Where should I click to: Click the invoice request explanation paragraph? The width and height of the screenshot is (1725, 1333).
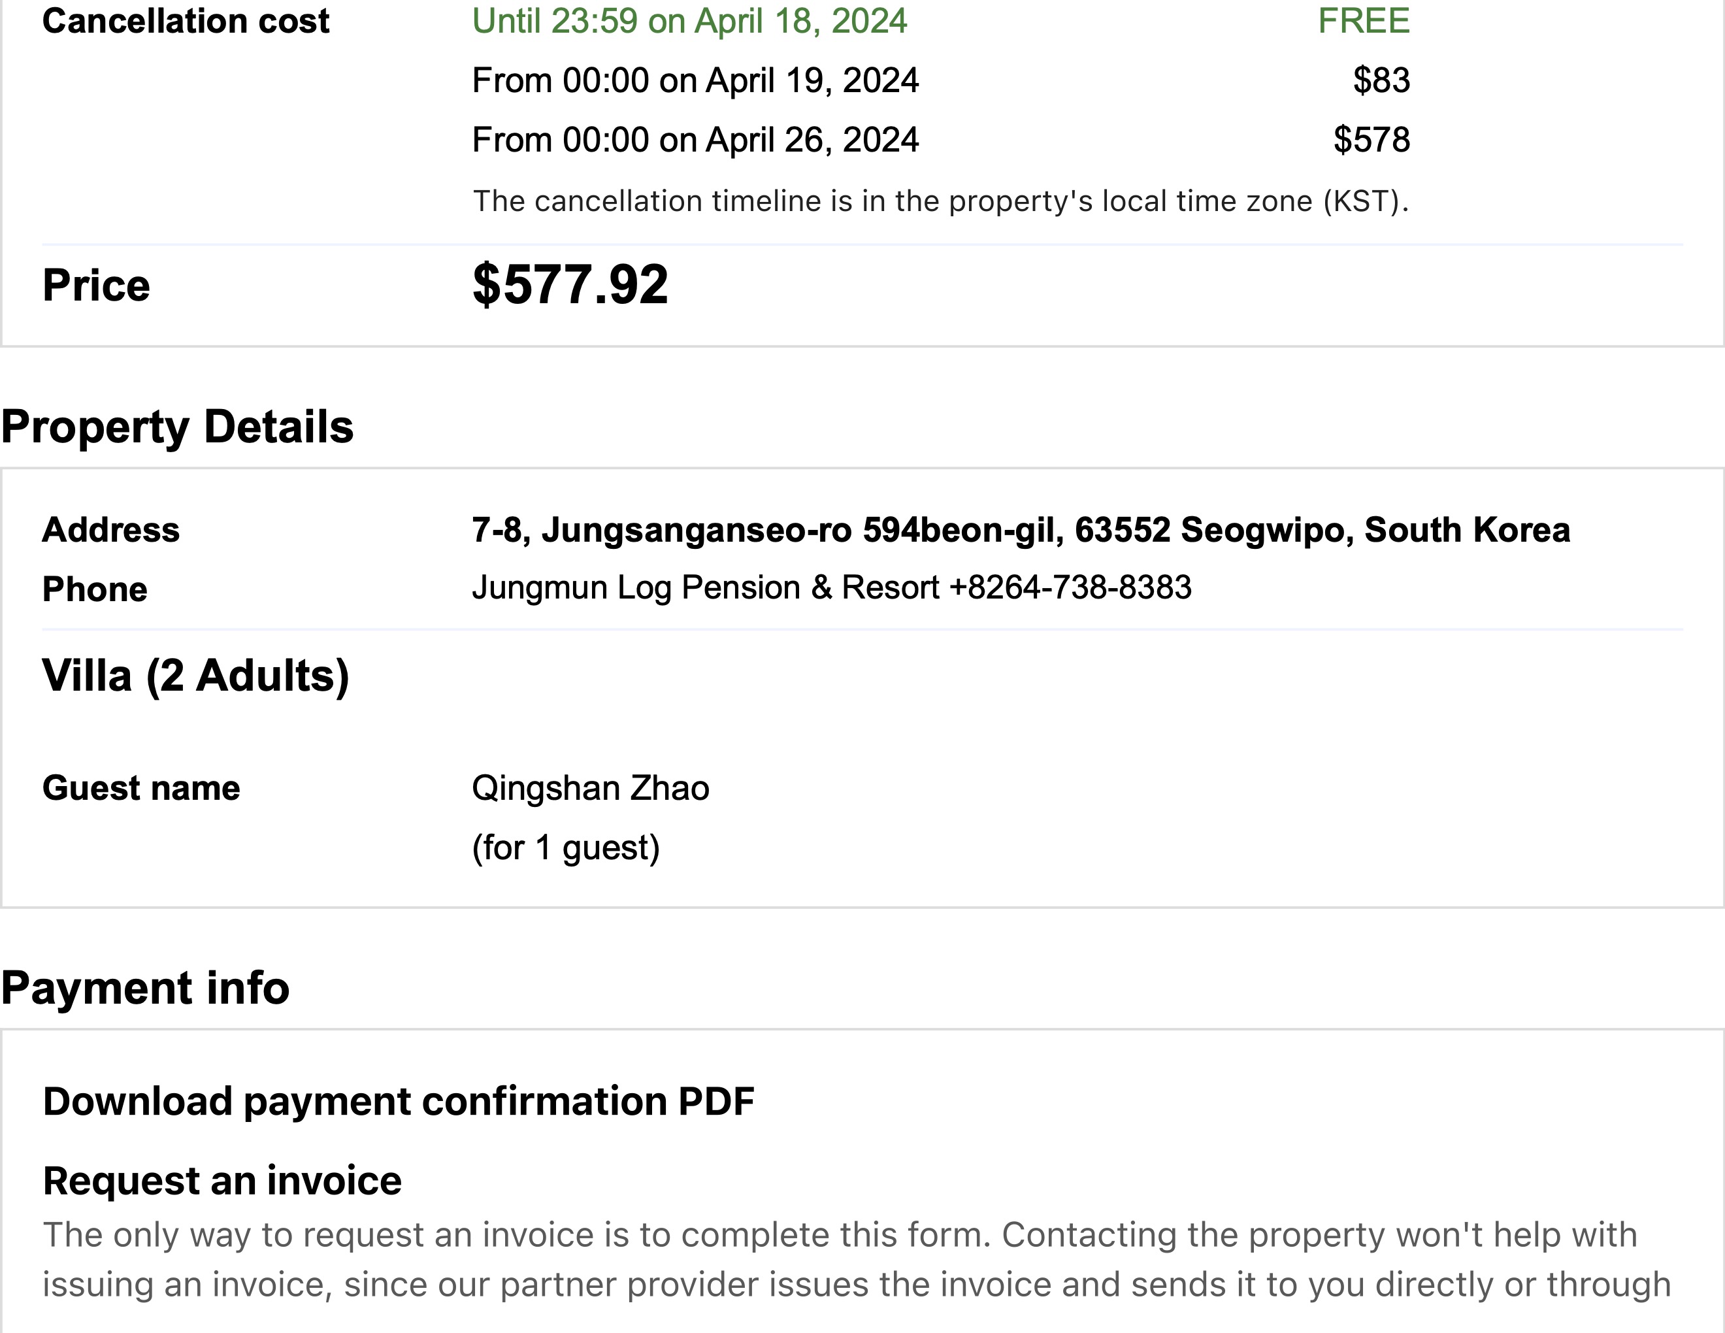(x=856, y=1260)
